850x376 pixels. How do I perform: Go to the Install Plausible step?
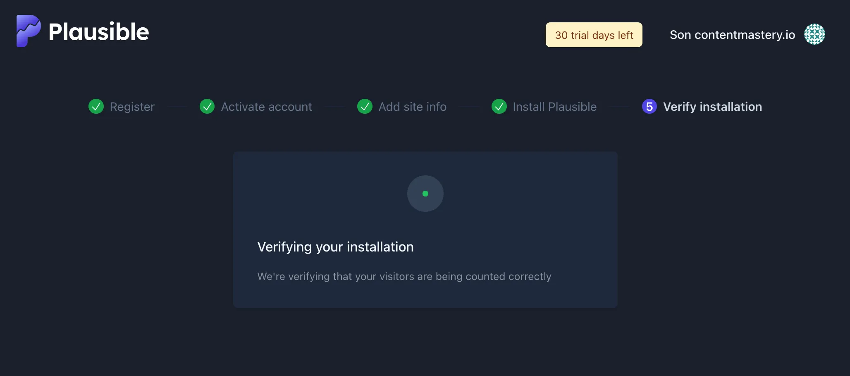(x=555, y=107)
